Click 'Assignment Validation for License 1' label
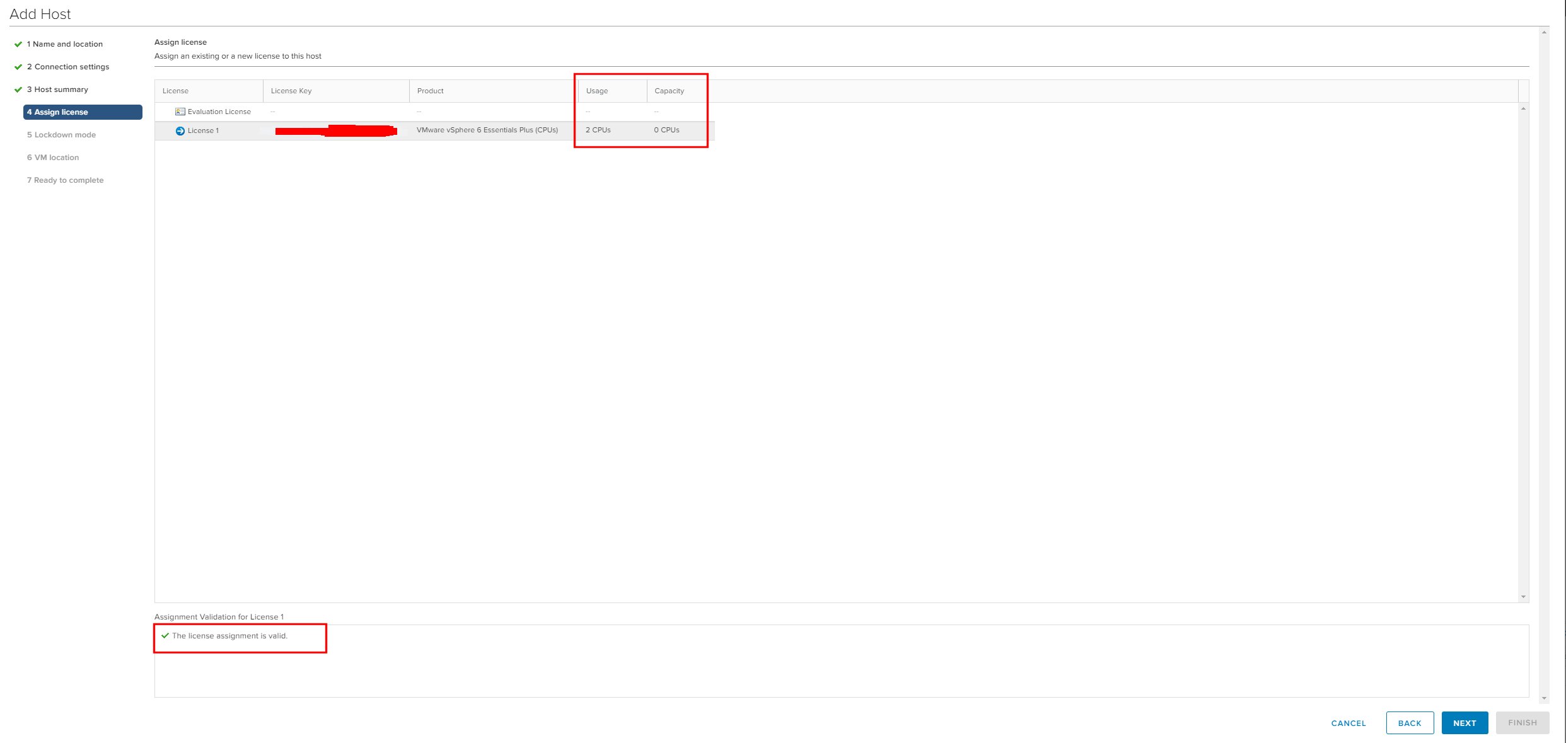Screen dimensions: 1566x743 pos(219,616)
